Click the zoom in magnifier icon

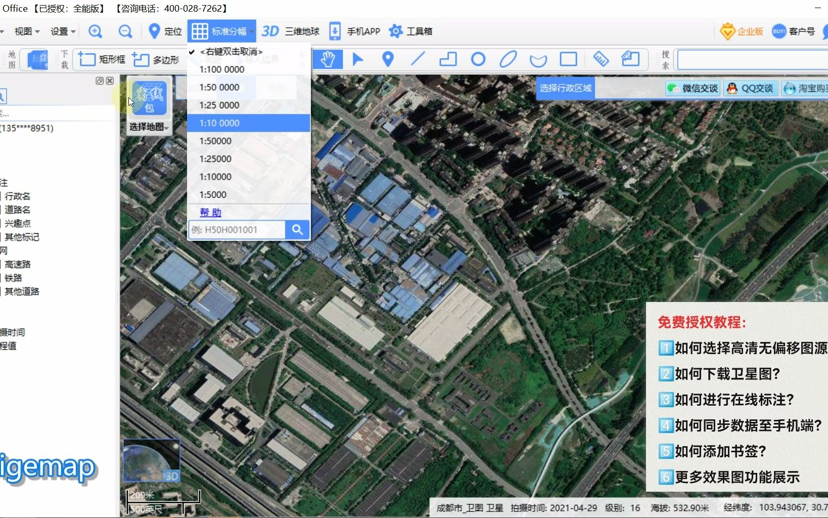pos(95,31)
